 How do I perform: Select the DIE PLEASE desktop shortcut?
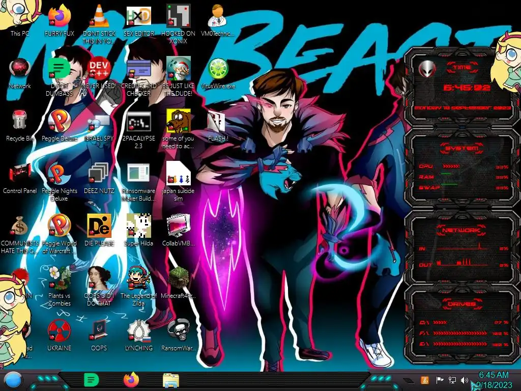99,230
